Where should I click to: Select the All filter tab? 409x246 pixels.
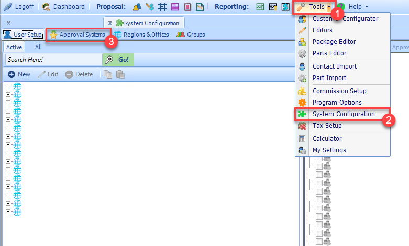38,47
